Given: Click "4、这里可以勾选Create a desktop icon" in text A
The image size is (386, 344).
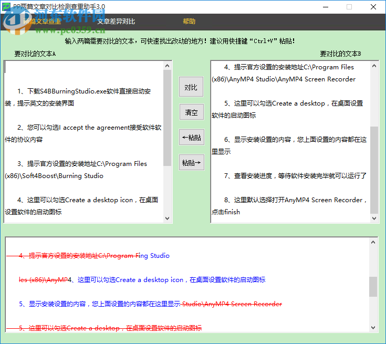Looking at the screenshot, I should pyautogui.click(x=75, y=200).
